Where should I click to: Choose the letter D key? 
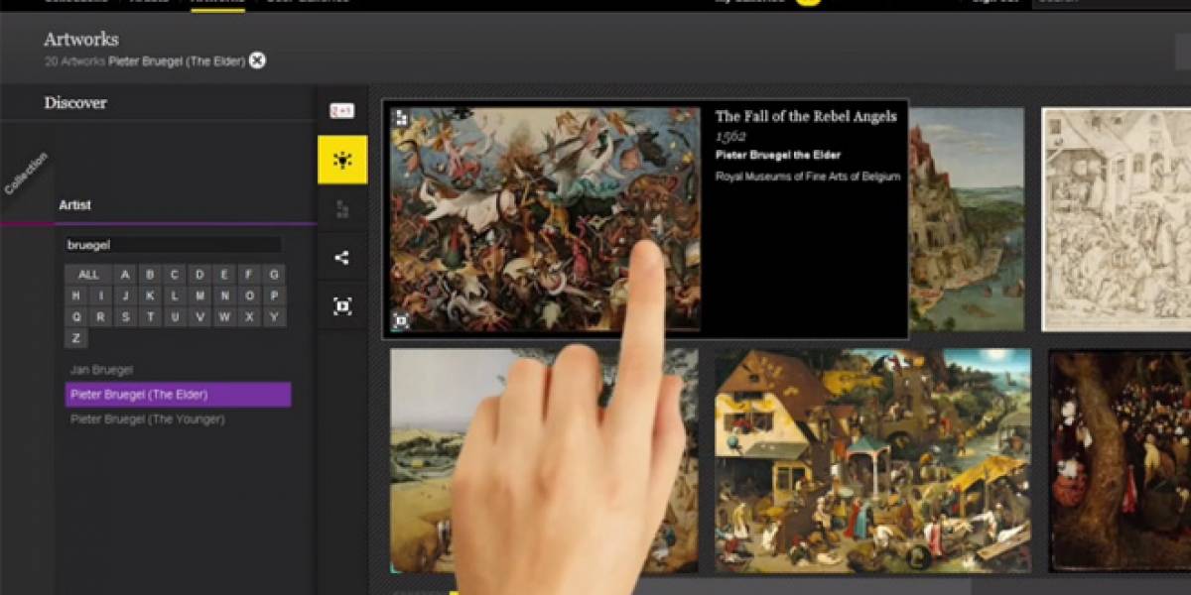(199, 275)
